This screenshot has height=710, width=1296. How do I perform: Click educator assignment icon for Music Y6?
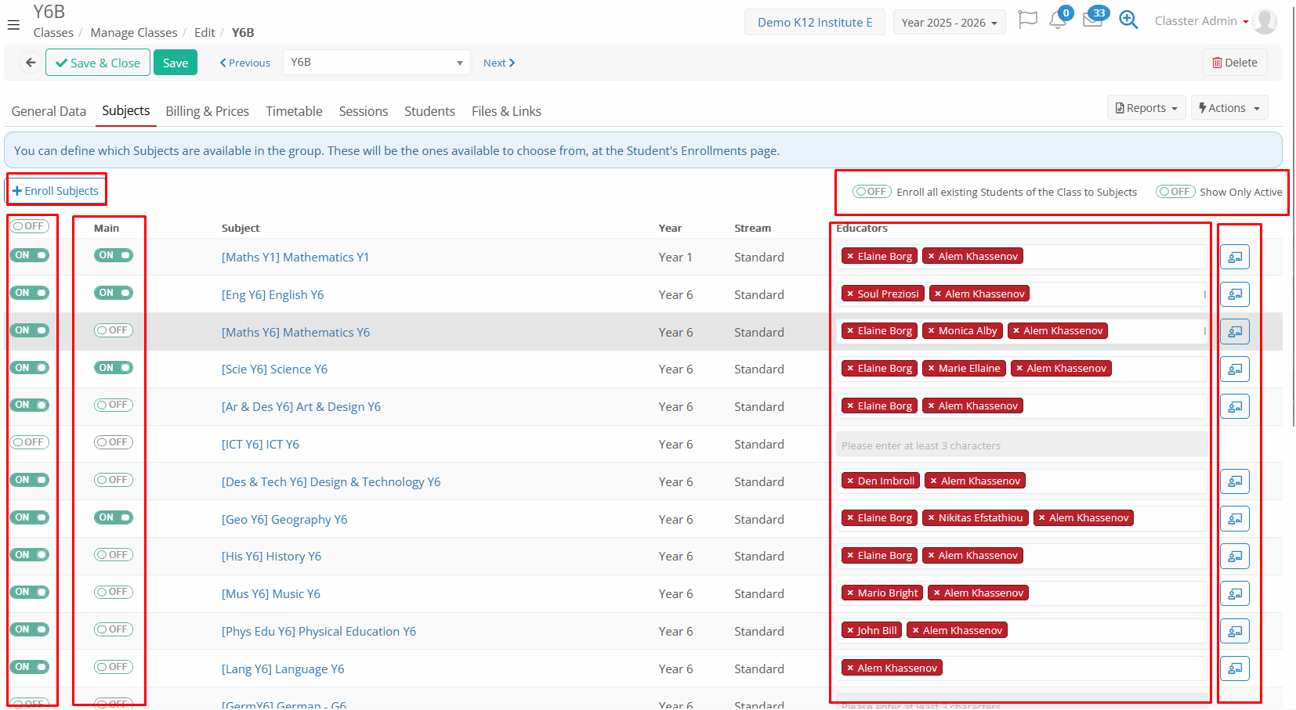tap(1234, 593)
